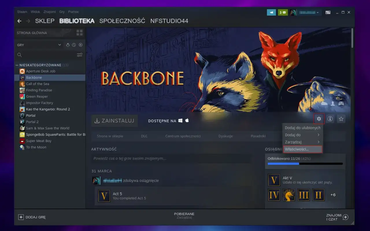Open the Widok menu
This screenshot has height=231, width=370.
click(x=35, y=12)
